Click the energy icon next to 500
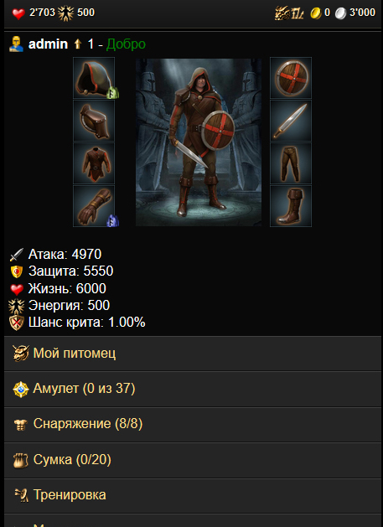The image size is (383, 527). click(65, 13)
